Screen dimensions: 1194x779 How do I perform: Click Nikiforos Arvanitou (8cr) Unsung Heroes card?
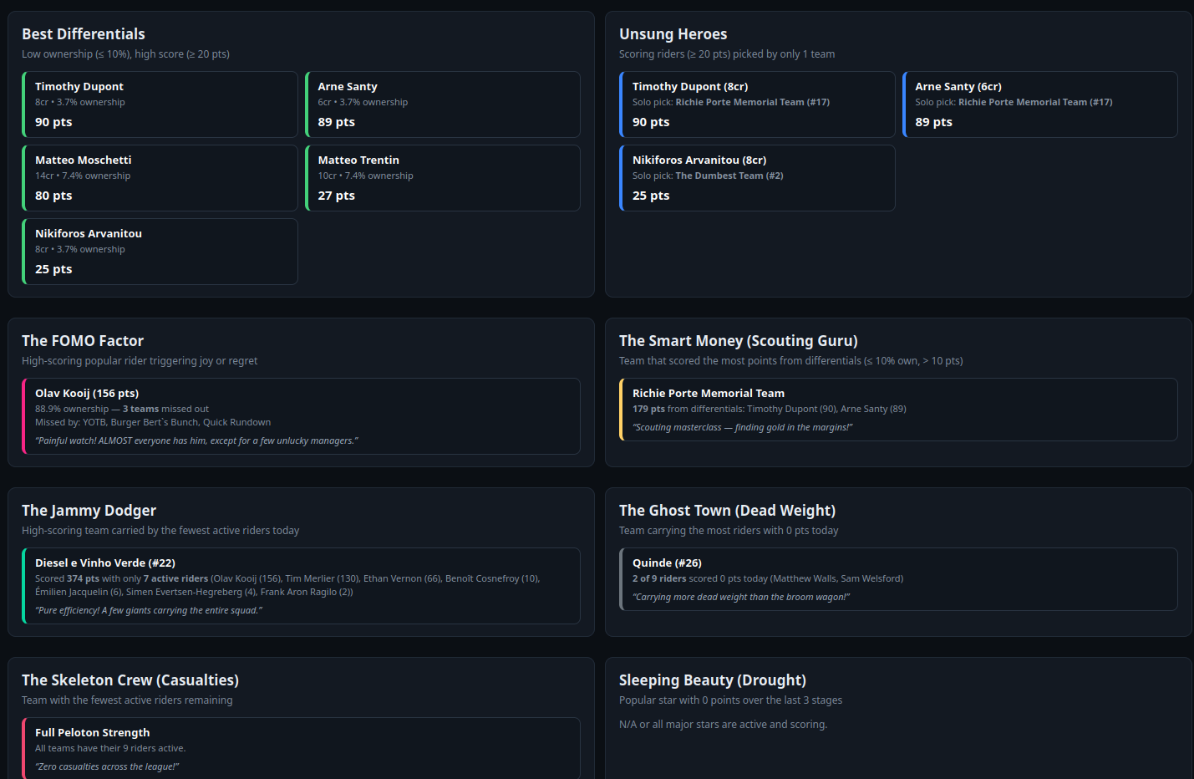pyautogui.click(x=757, y=178)
